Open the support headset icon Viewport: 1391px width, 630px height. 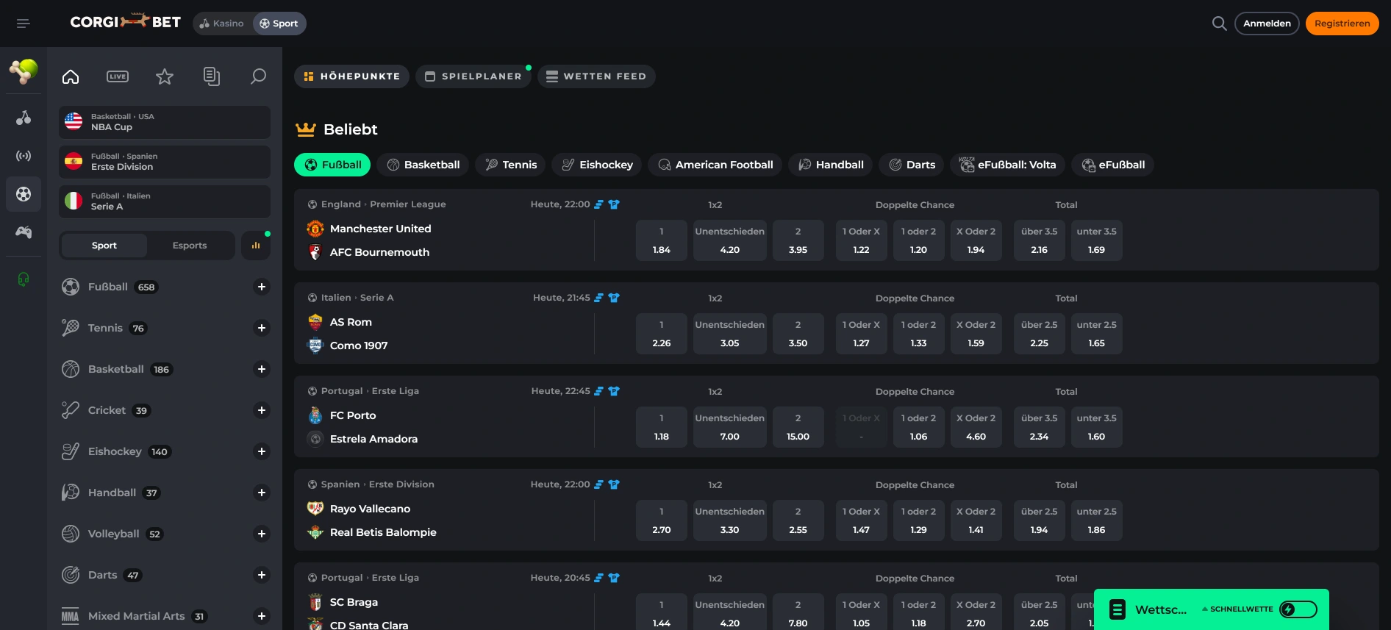pyautogui.click(x=24, y=279)
